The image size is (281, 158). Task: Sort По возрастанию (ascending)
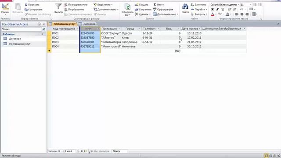pos(76,5)
